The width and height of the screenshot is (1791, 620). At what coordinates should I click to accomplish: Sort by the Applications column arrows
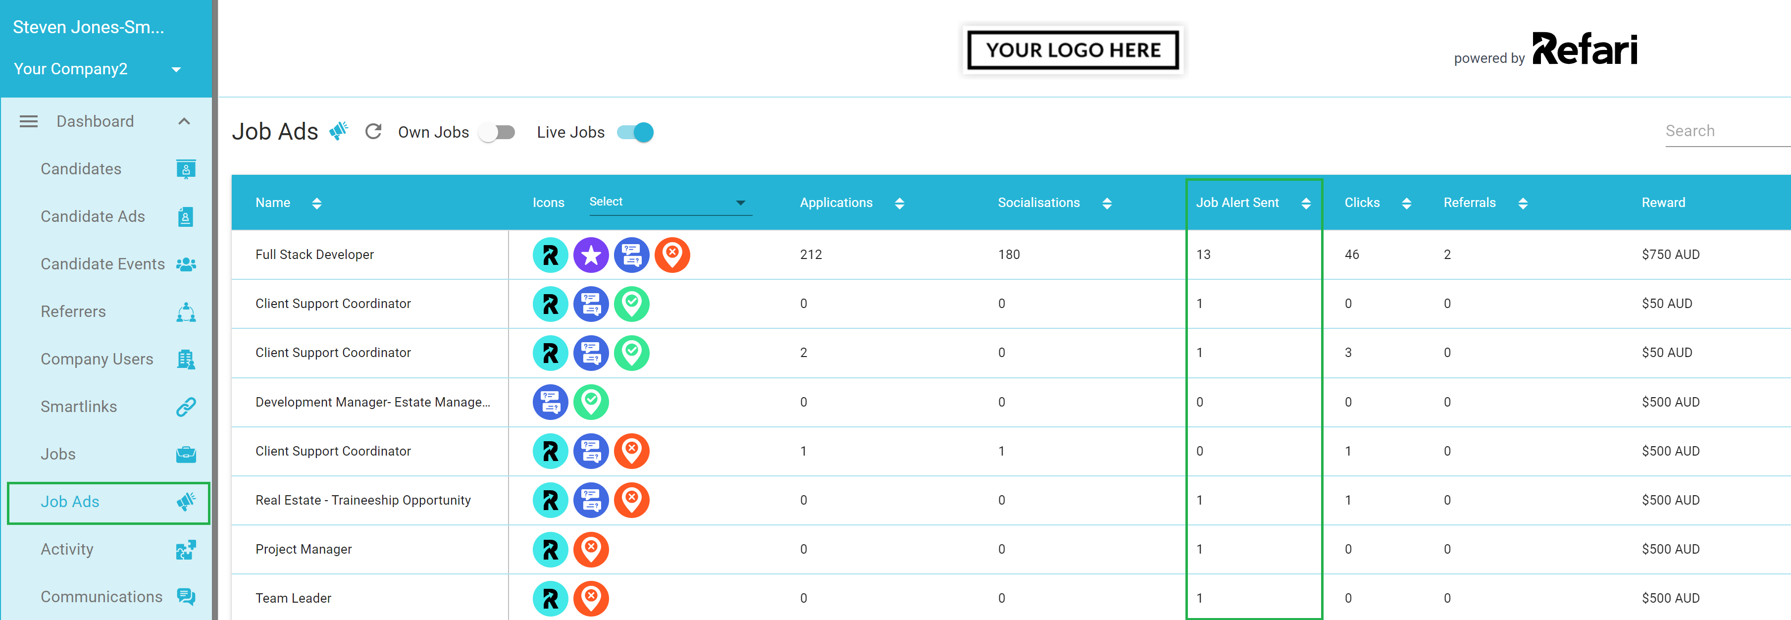click(x=899, y=203)
